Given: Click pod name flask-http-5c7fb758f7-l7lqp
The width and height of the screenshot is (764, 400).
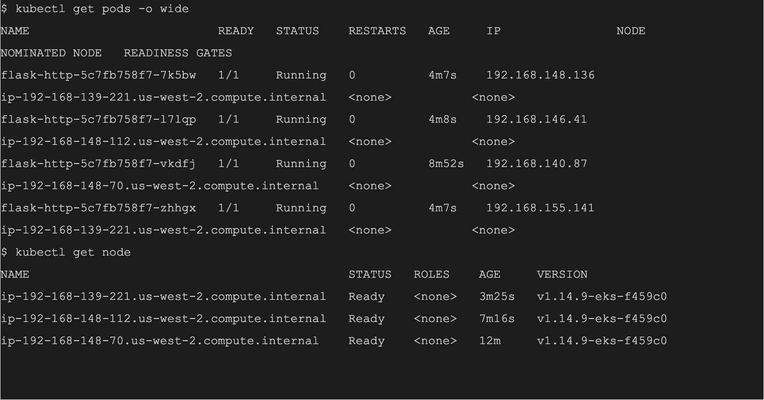Looking at the screenshot, I should [x=99, y=120].
